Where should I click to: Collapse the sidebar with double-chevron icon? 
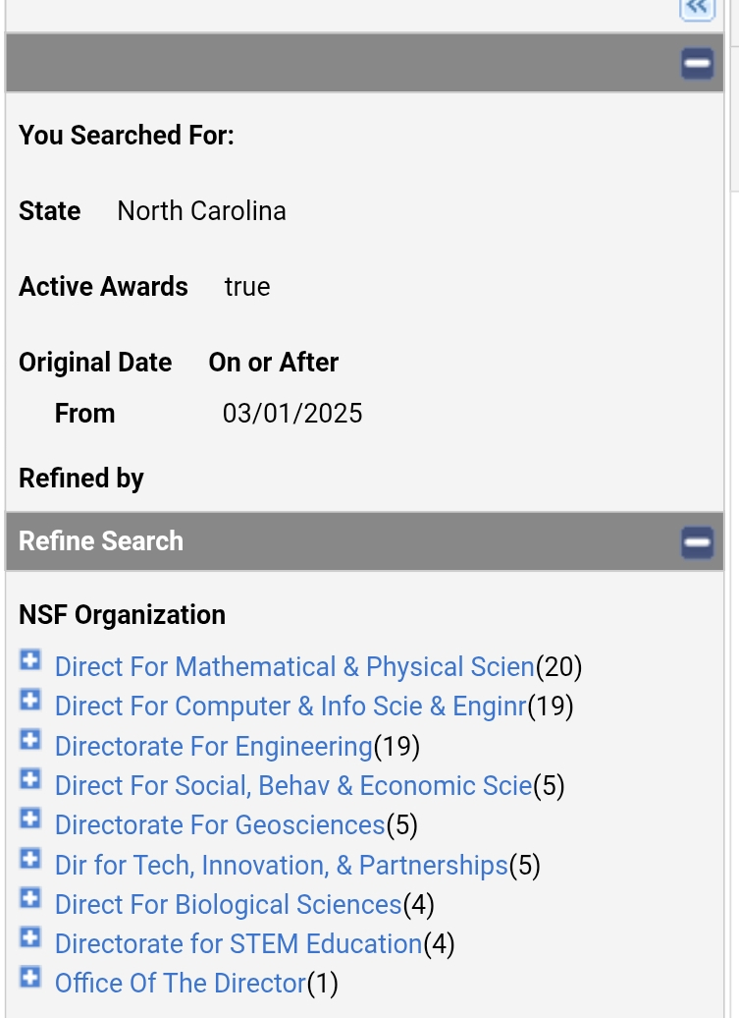coord(696,8)
